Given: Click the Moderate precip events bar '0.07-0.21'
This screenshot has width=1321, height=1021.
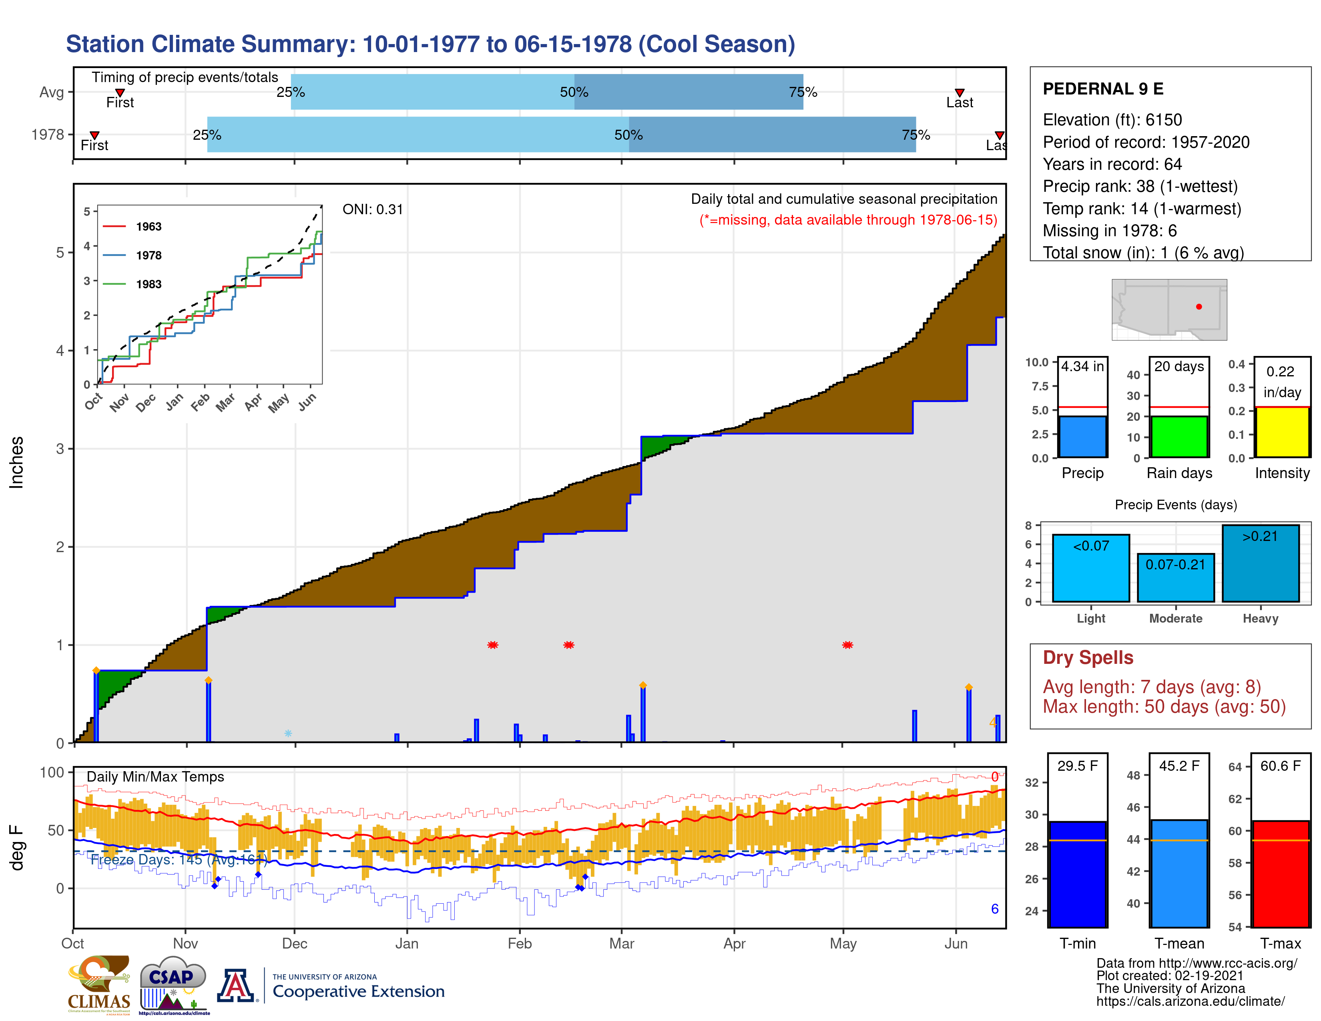Looking at the screenshot, I should coord(1176,578).
